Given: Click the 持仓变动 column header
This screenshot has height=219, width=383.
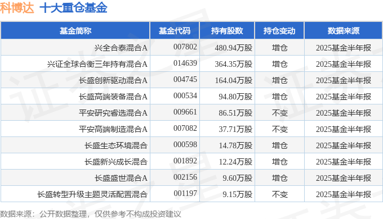Looking at the screenshot, I should click(x=279, y=31).
